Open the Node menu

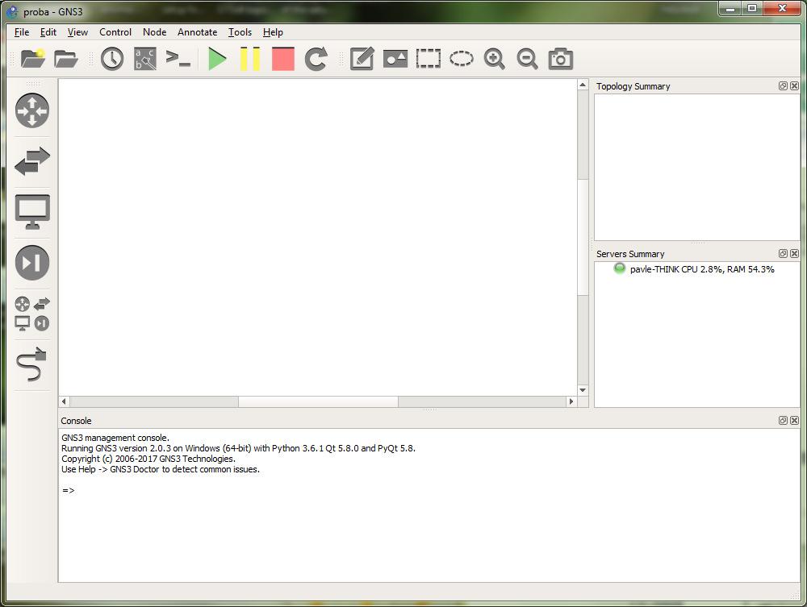coord(154,32)
